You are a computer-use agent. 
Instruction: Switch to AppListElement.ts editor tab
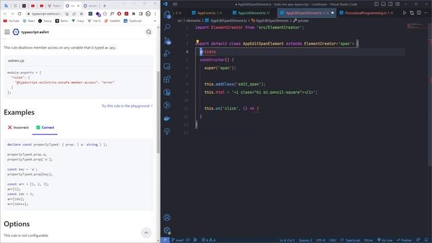coord(251,13)
